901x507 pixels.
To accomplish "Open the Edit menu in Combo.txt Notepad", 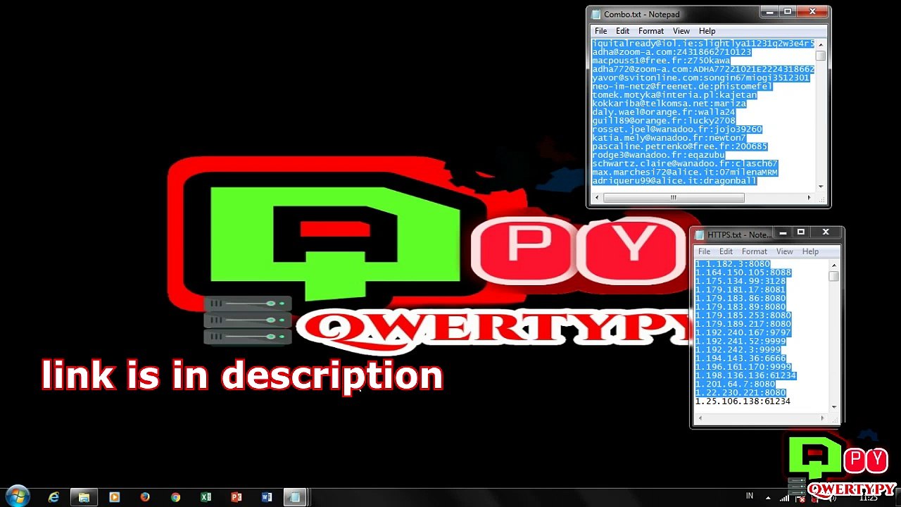I will (x=623, y=31).
